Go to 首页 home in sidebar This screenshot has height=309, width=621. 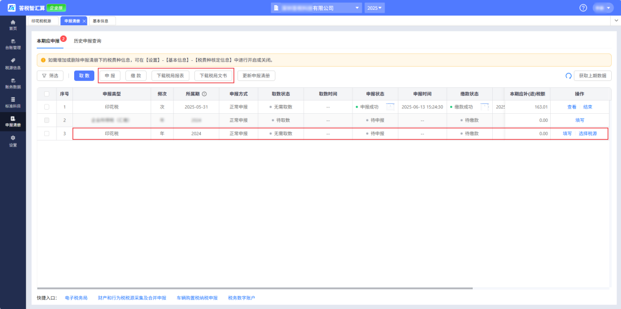click(x=13, y=25)
